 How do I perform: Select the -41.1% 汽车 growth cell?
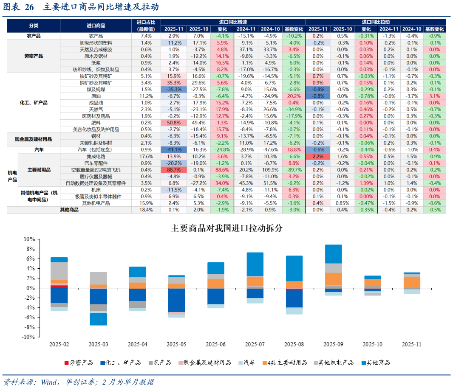[x=174, y=149]
